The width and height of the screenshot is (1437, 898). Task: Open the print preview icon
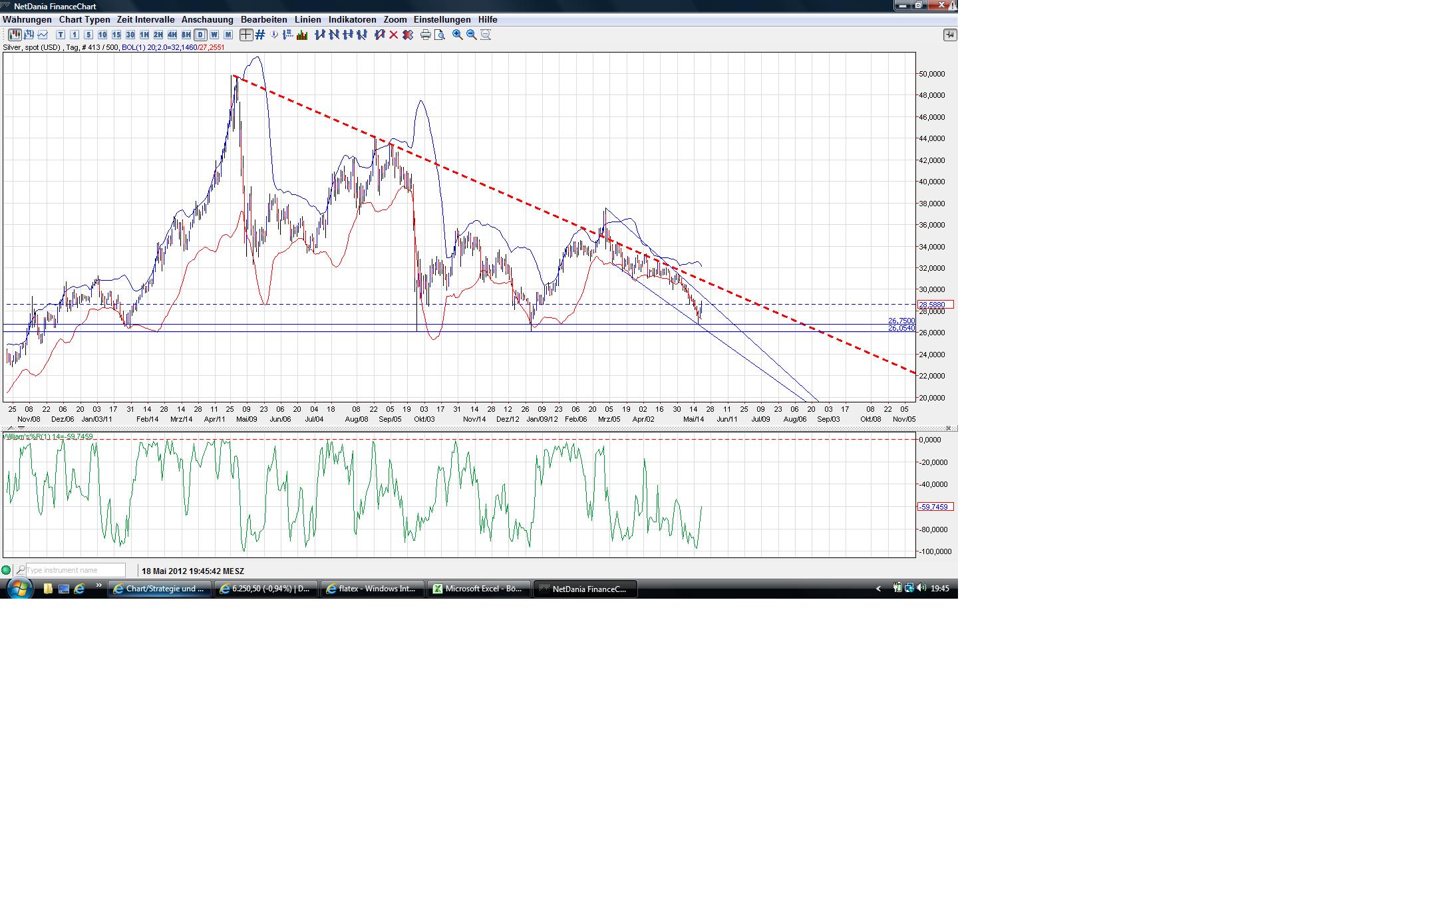pyautogui.click(x=439, y=35)
